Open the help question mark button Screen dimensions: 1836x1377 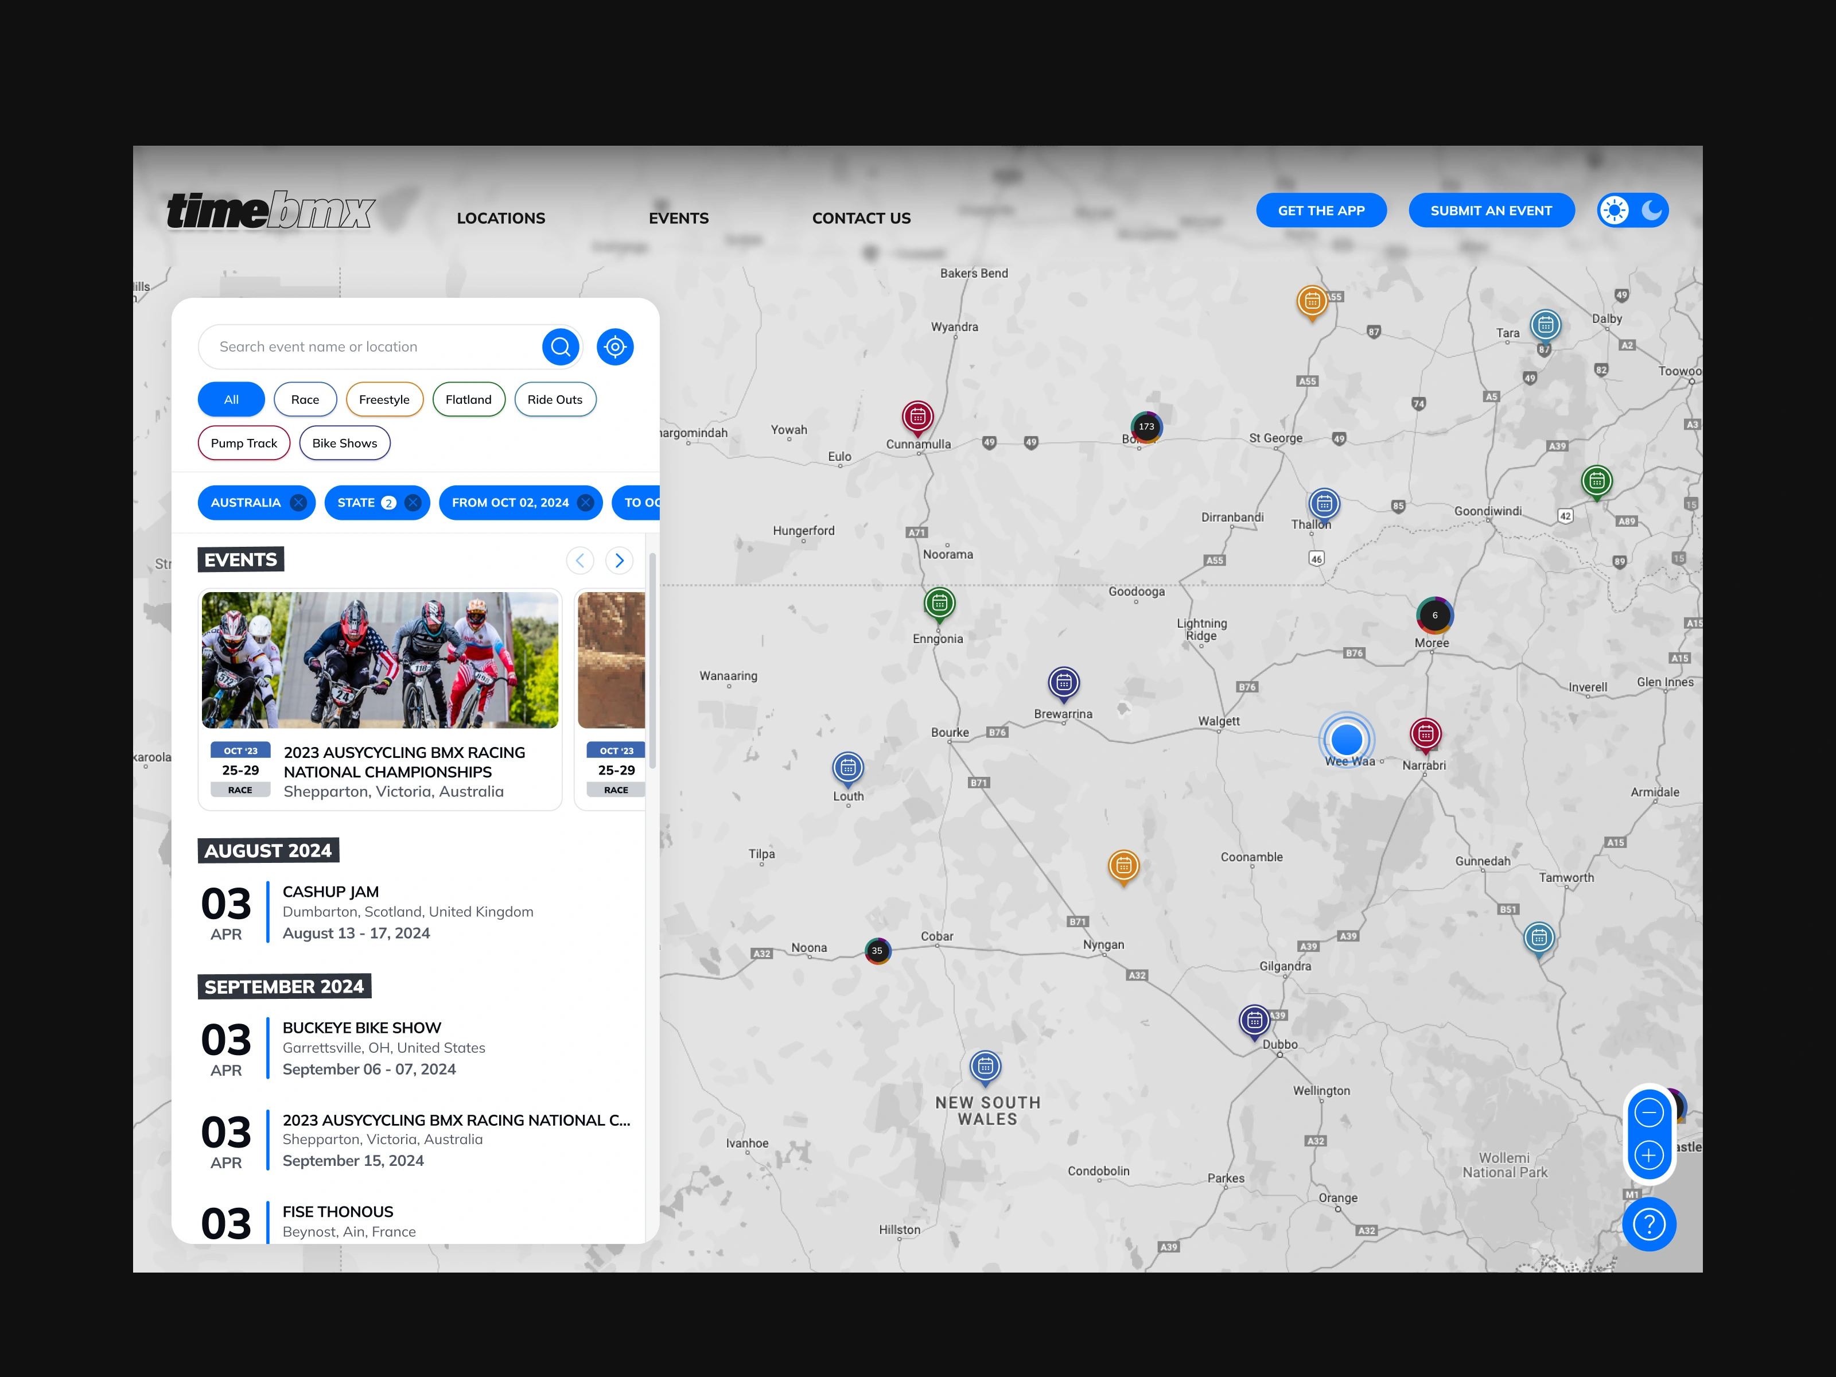pos(1648,1223)
